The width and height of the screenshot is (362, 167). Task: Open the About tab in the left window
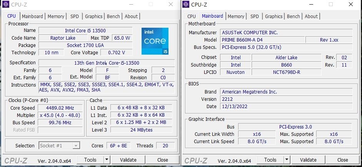(131, 17)
